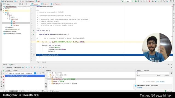175x98 pixels.
Task: Click Step Into icon in debugger toolbar
Action: click(x=29, y=68)
